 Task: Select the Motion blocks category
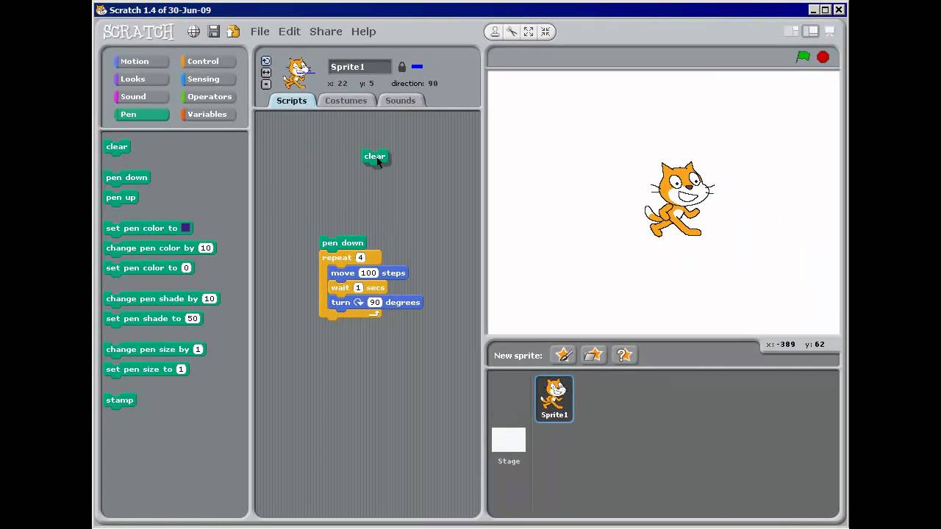(x=141, y=62)
